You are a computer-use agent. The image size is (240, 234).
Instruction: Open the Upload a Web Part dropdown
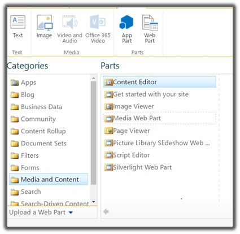pos(41,213)
